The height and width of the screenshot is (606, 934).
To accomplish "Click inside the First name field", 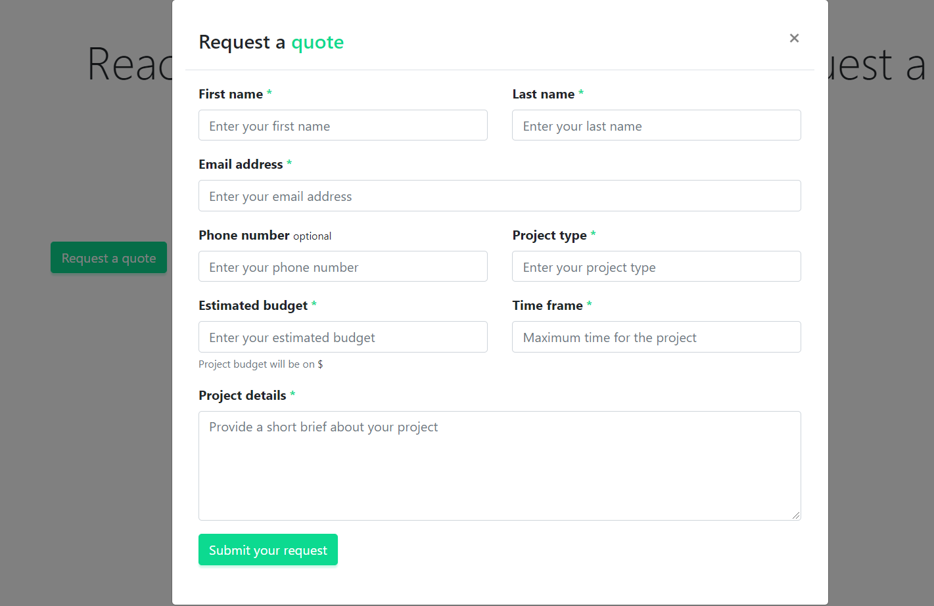I will point(342,125).
